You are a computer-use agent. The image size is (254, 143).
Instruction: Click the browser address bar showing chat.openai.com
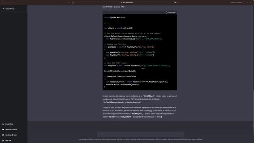[127, 3]
